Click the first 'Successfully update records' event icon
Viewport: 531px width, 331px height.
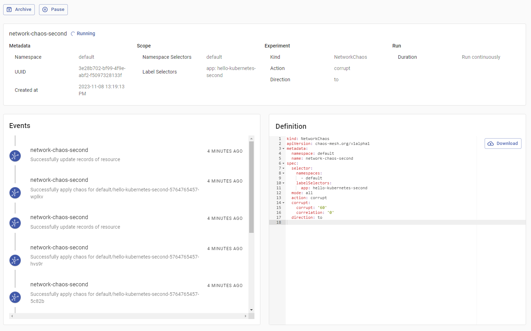(15, 156)
